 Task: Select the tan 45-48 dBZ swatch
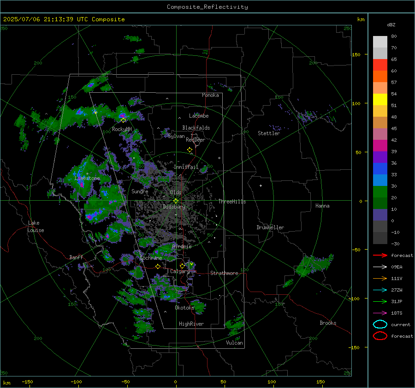(380, 122)
